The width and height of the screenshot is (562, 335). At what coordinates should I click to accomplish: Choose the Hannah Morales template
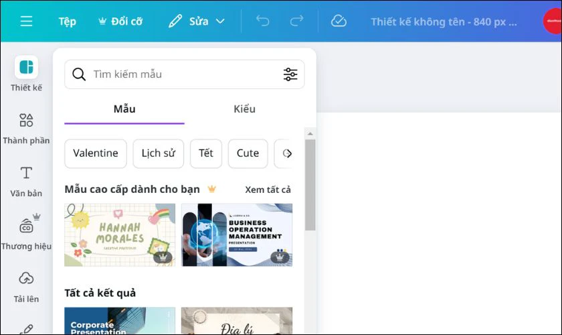pyautogui.click(x=120, y=234)
